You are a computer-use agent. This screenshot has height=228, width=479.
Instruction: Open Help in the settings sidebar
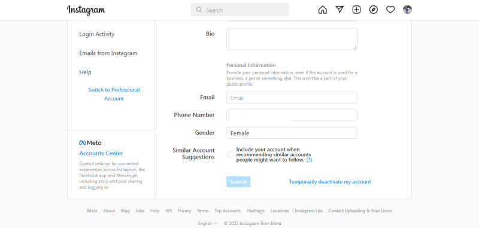[x=85, y=72]
